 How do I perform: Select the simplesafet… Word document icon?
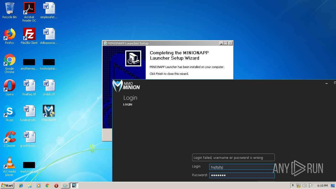[49, 11]
